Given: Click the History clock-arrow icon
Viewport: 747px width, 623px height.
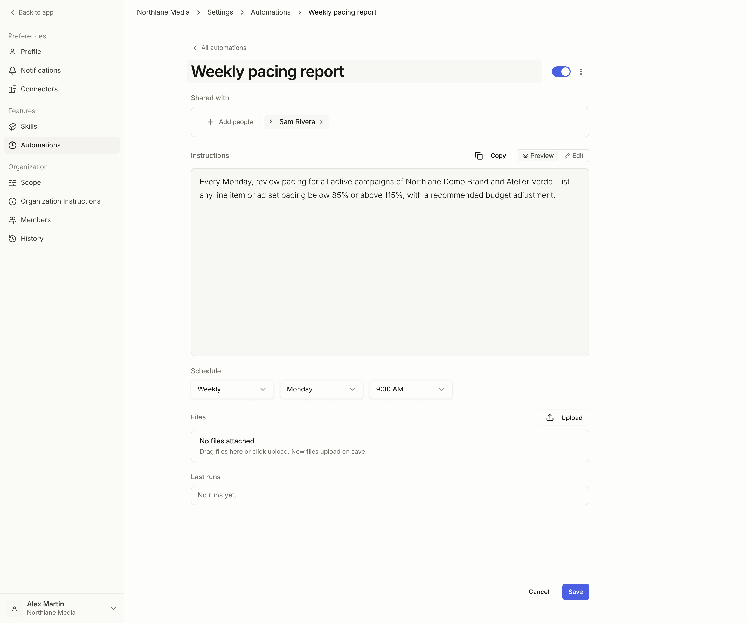Looking at the screenshot, I should pyautogui.click(x=12, y=239).
